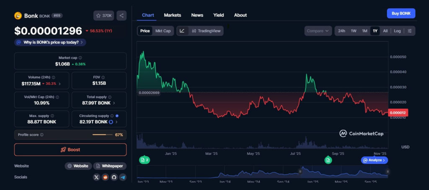Image resolution: width=429 pixels, height=190 pixels.
Task: Set chart range to 1Y
Action: point(375,31)
